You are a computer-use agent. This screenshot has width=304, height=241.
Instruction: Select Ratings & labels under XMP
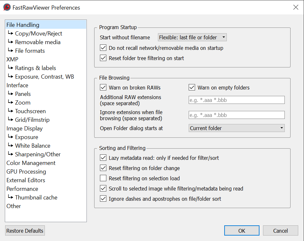[36, 68]
